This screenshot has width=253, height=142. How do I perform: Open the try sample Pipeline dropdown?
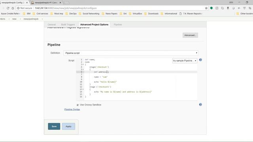185,61
